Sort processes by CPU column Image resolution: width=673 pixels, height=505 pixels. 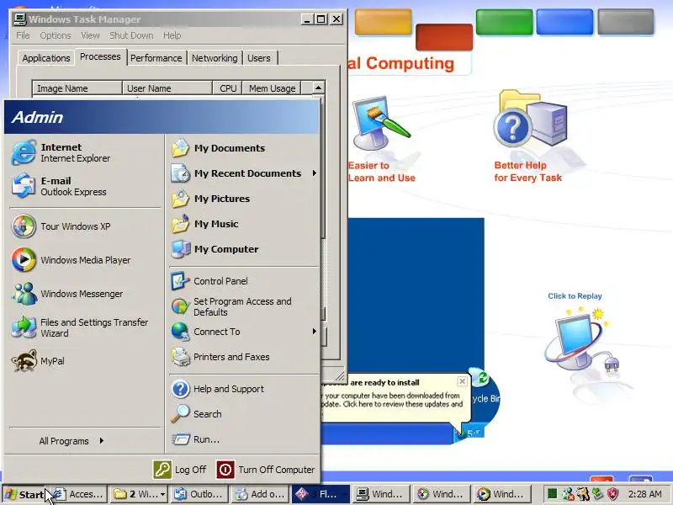point(227,88)
